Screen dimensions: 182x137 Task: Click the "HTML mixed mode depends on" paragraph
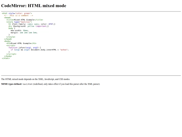point(36,79)
